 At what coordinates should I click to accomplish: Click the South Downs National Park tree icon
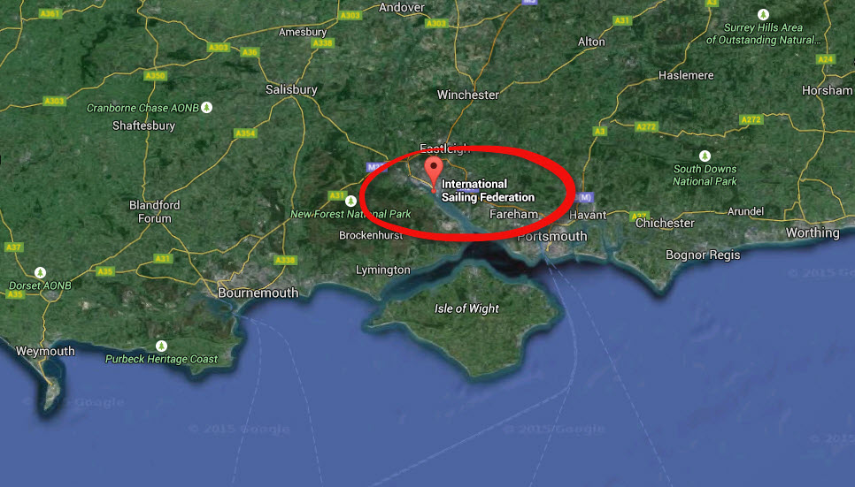click(705, 156)
